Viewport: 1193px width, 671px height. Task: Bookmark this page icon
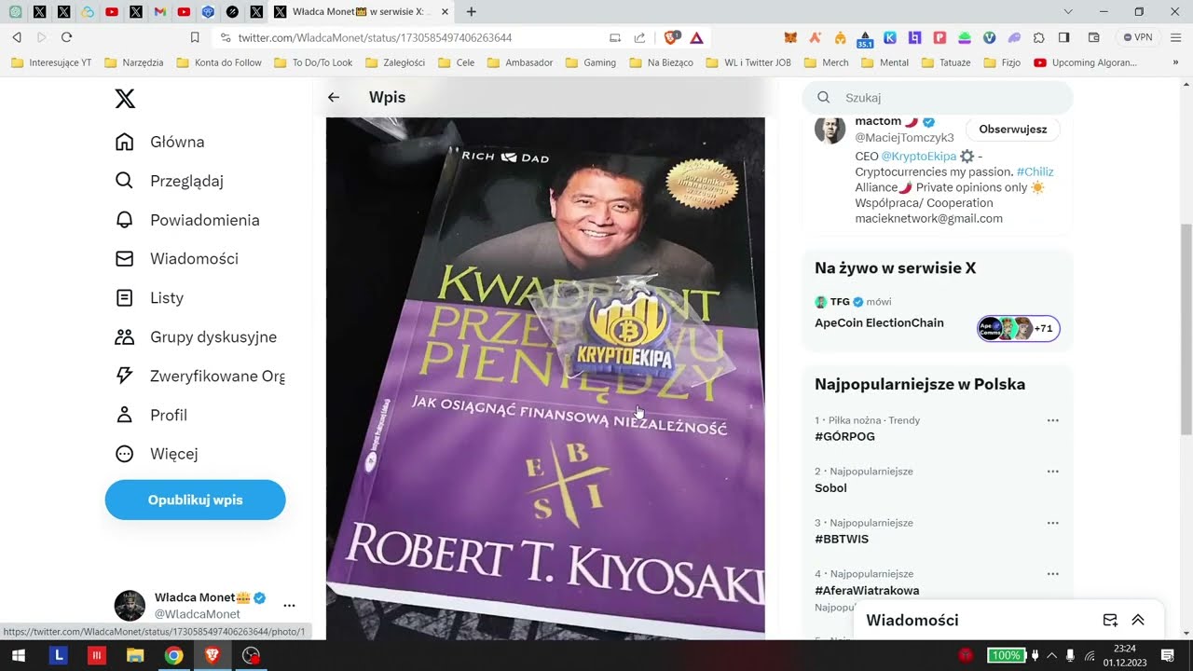(195, 37)
